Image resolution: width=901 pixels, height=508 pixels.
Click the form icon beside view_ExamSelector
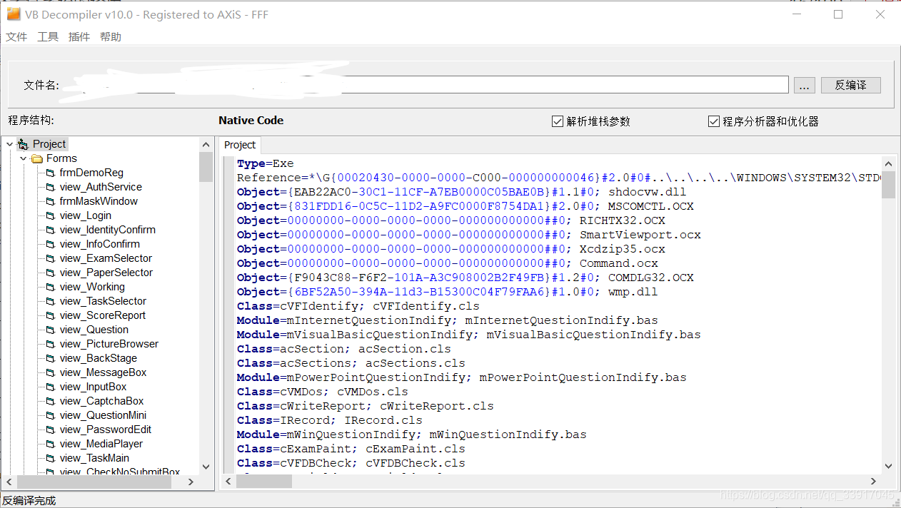point(51,258)
